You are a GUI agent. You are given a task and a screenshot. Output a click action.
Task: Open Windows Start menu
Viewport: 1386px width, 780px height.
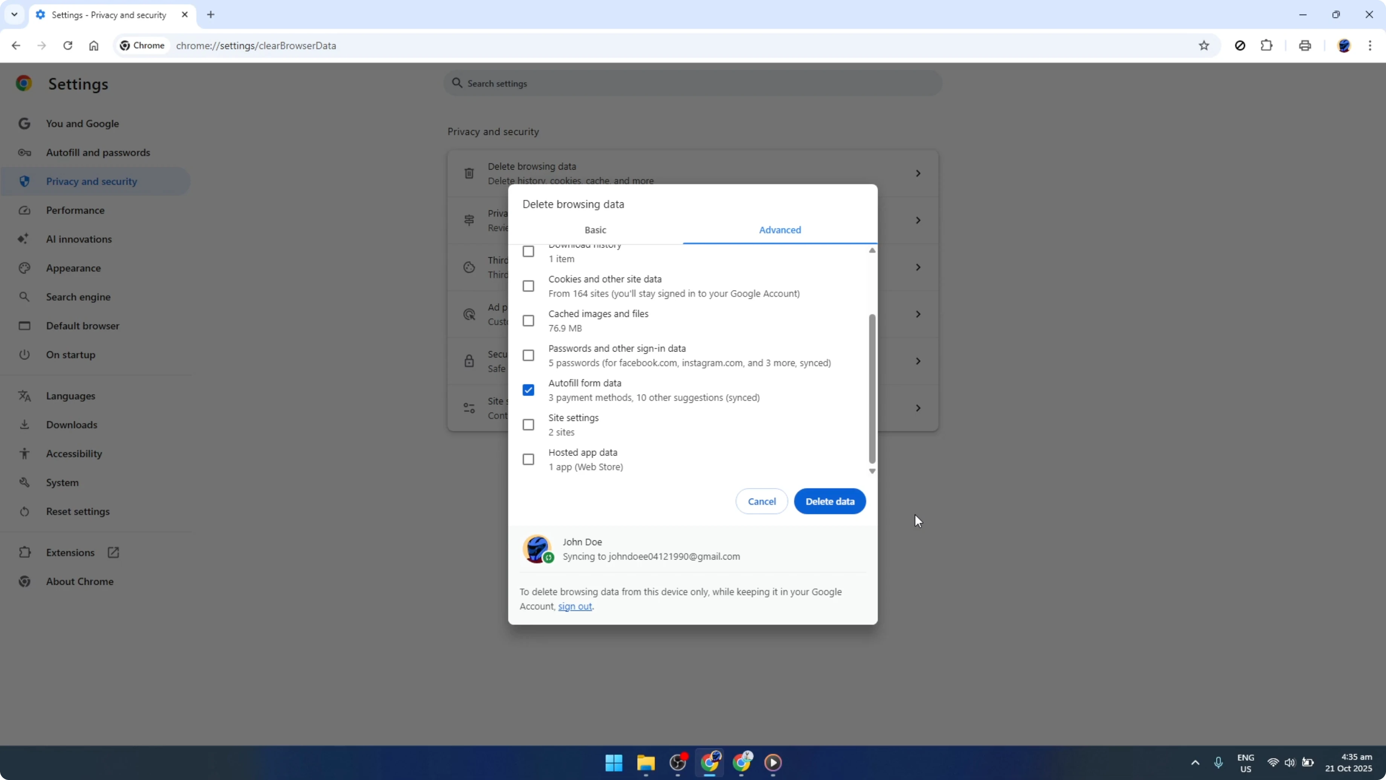pyautogui.click(x=614, y=763)
